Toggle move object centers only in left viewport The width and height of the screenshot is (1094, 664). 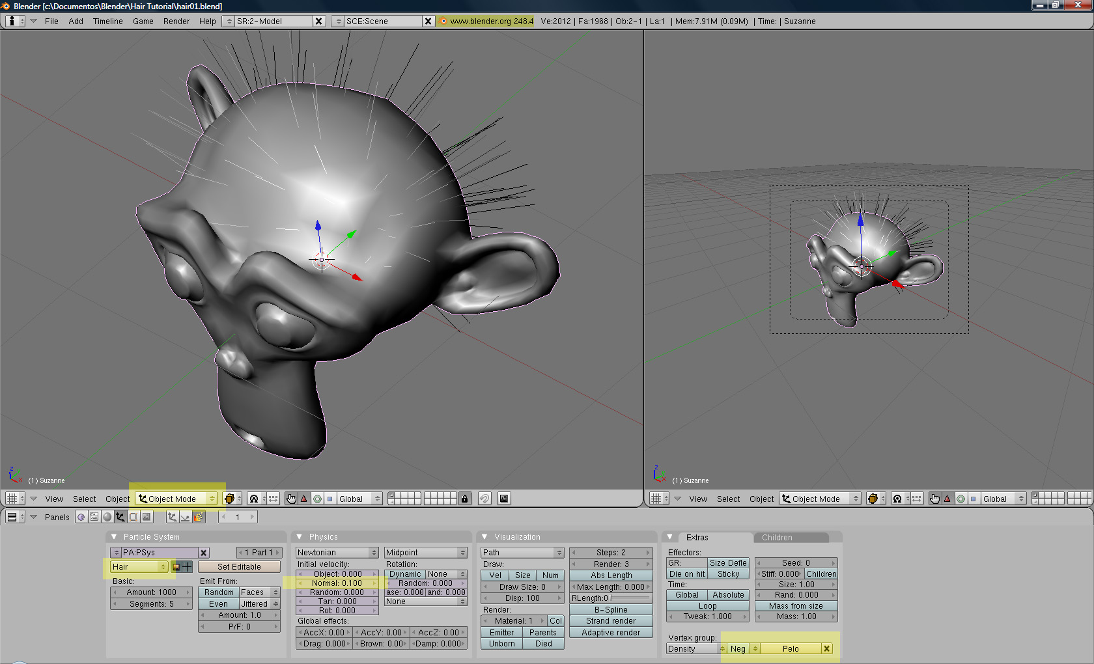(273, 499)
